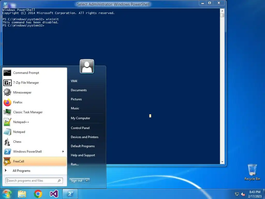The height and width of the screenshot is (199, 265).
Task: Click the 'Firefox' label text
Action: (18, 102)
